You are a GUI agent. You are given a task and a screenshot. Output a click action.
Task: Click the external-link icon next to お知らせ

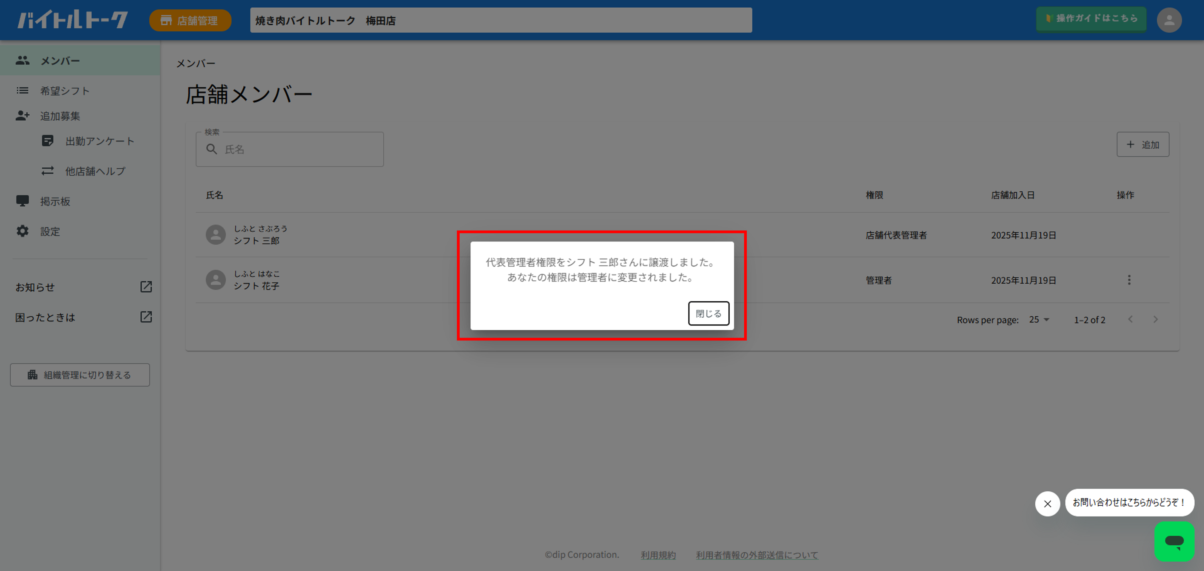[x=146, y=286]
